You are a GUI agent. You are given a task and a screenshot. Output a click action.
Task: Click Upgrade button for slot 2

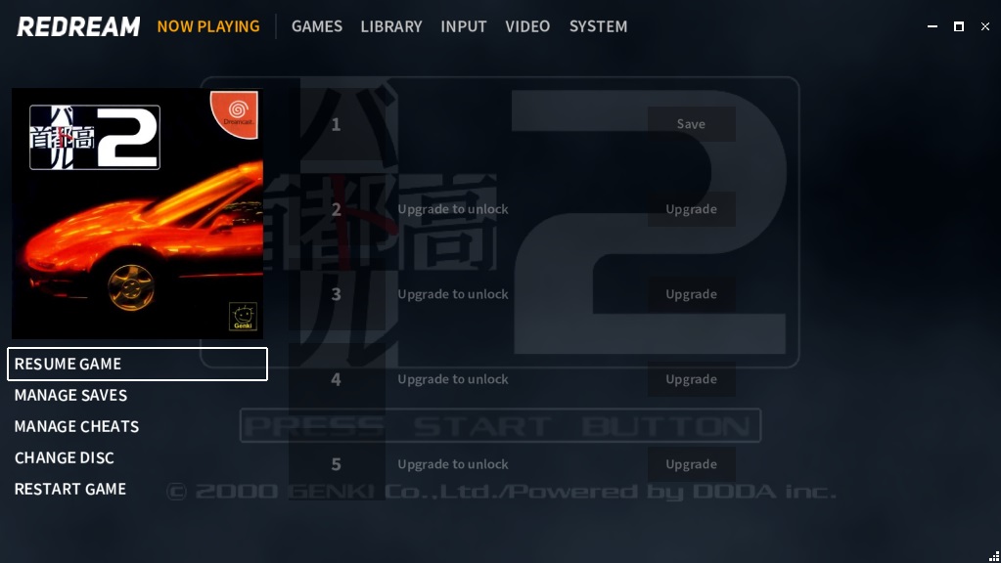[x=692, y=209]
